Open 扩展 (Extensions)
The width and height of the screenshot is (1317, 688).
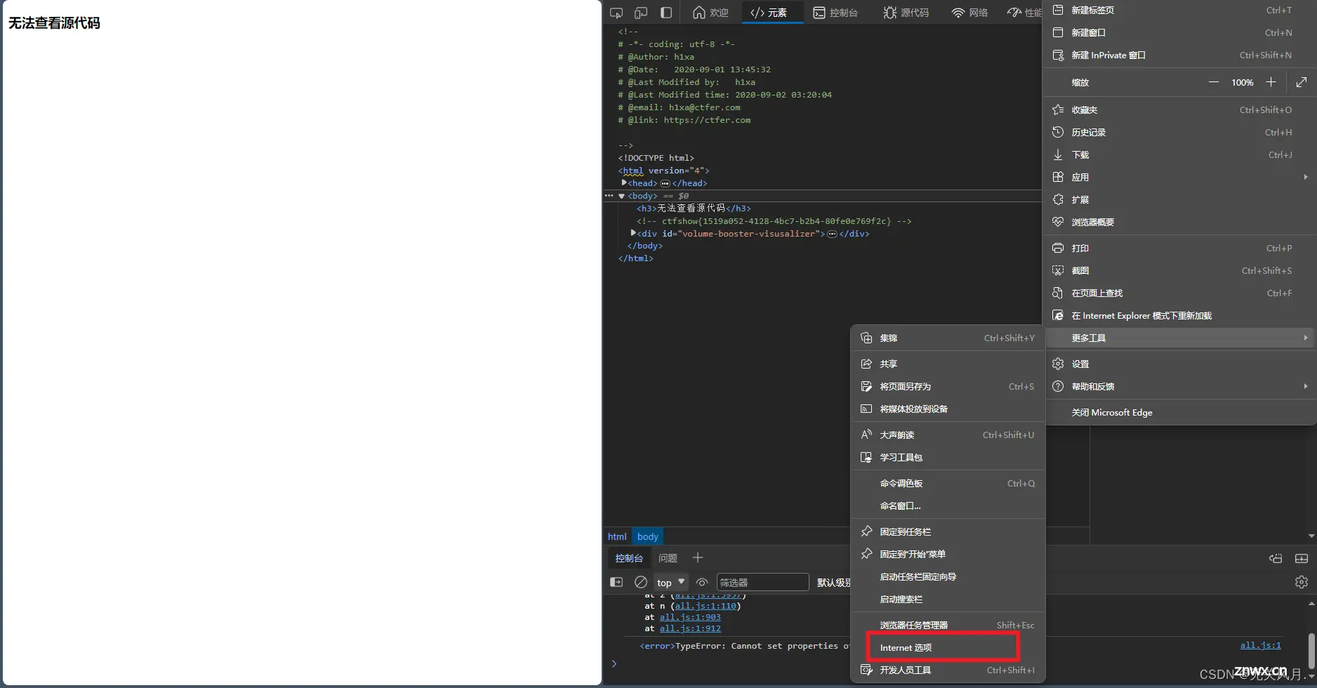(1179, 199)
